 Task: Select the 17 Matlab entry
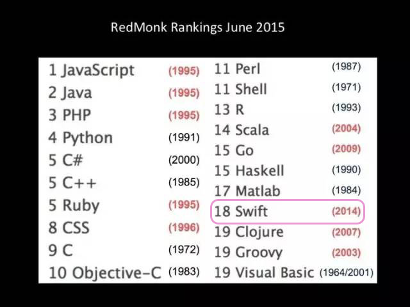[247, 191]
